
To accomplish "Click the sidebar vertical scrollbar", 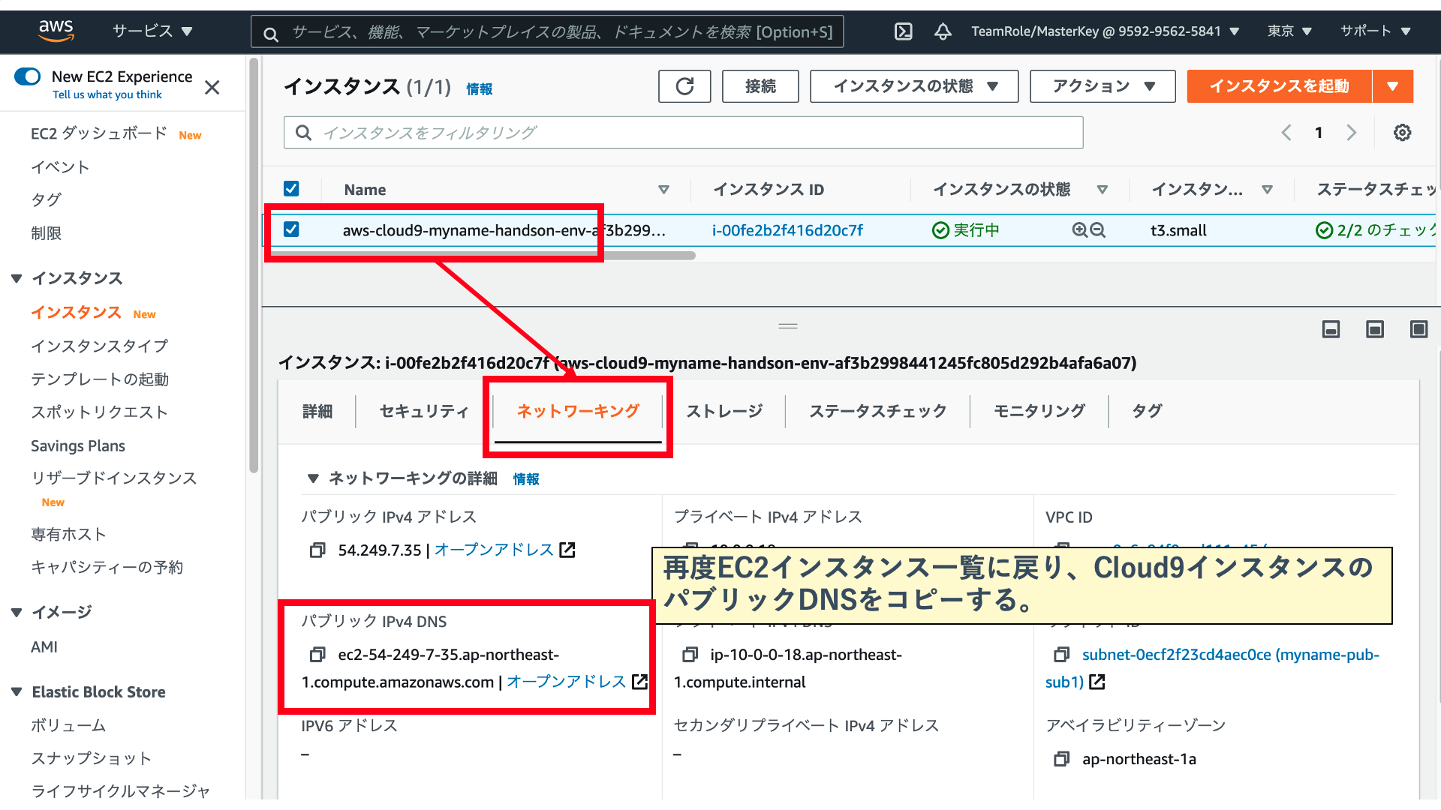I will tap(254, 265).
